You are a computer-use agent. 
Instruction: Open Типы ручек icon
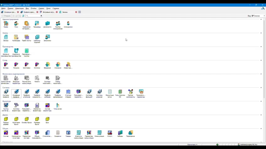58,107
